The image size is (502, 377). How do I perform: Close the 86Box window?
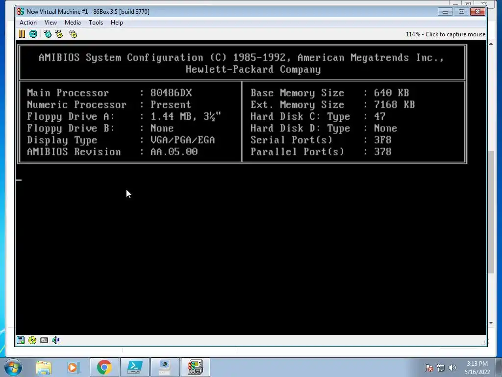(477, 12)
